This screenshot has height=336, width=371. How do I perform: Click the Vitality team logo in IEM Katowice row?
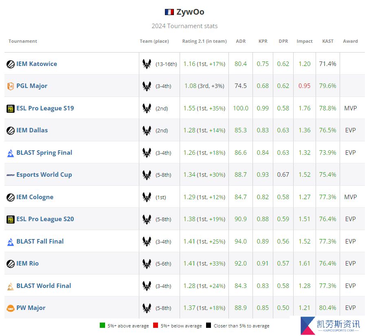click(x=147, y=64)
